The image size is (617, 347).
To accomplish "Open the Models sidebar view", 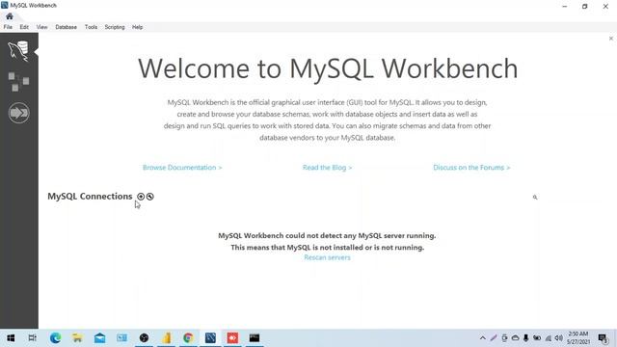I will click(18, 82).
